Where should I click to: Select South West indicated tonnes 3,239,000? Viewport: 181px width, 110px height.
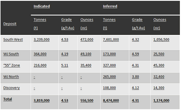(42, 40)
